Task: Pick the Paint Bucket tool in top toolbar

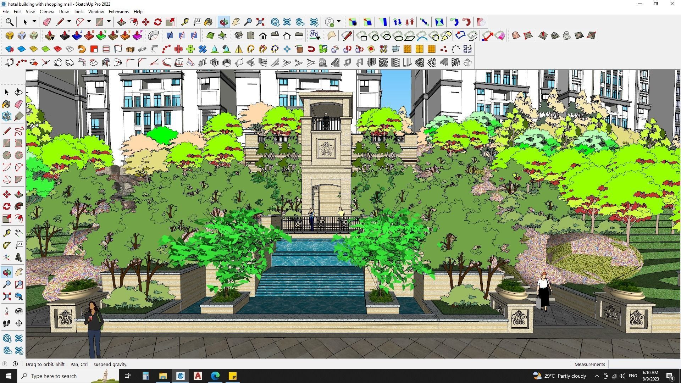Action: click(x=209, y=22)
